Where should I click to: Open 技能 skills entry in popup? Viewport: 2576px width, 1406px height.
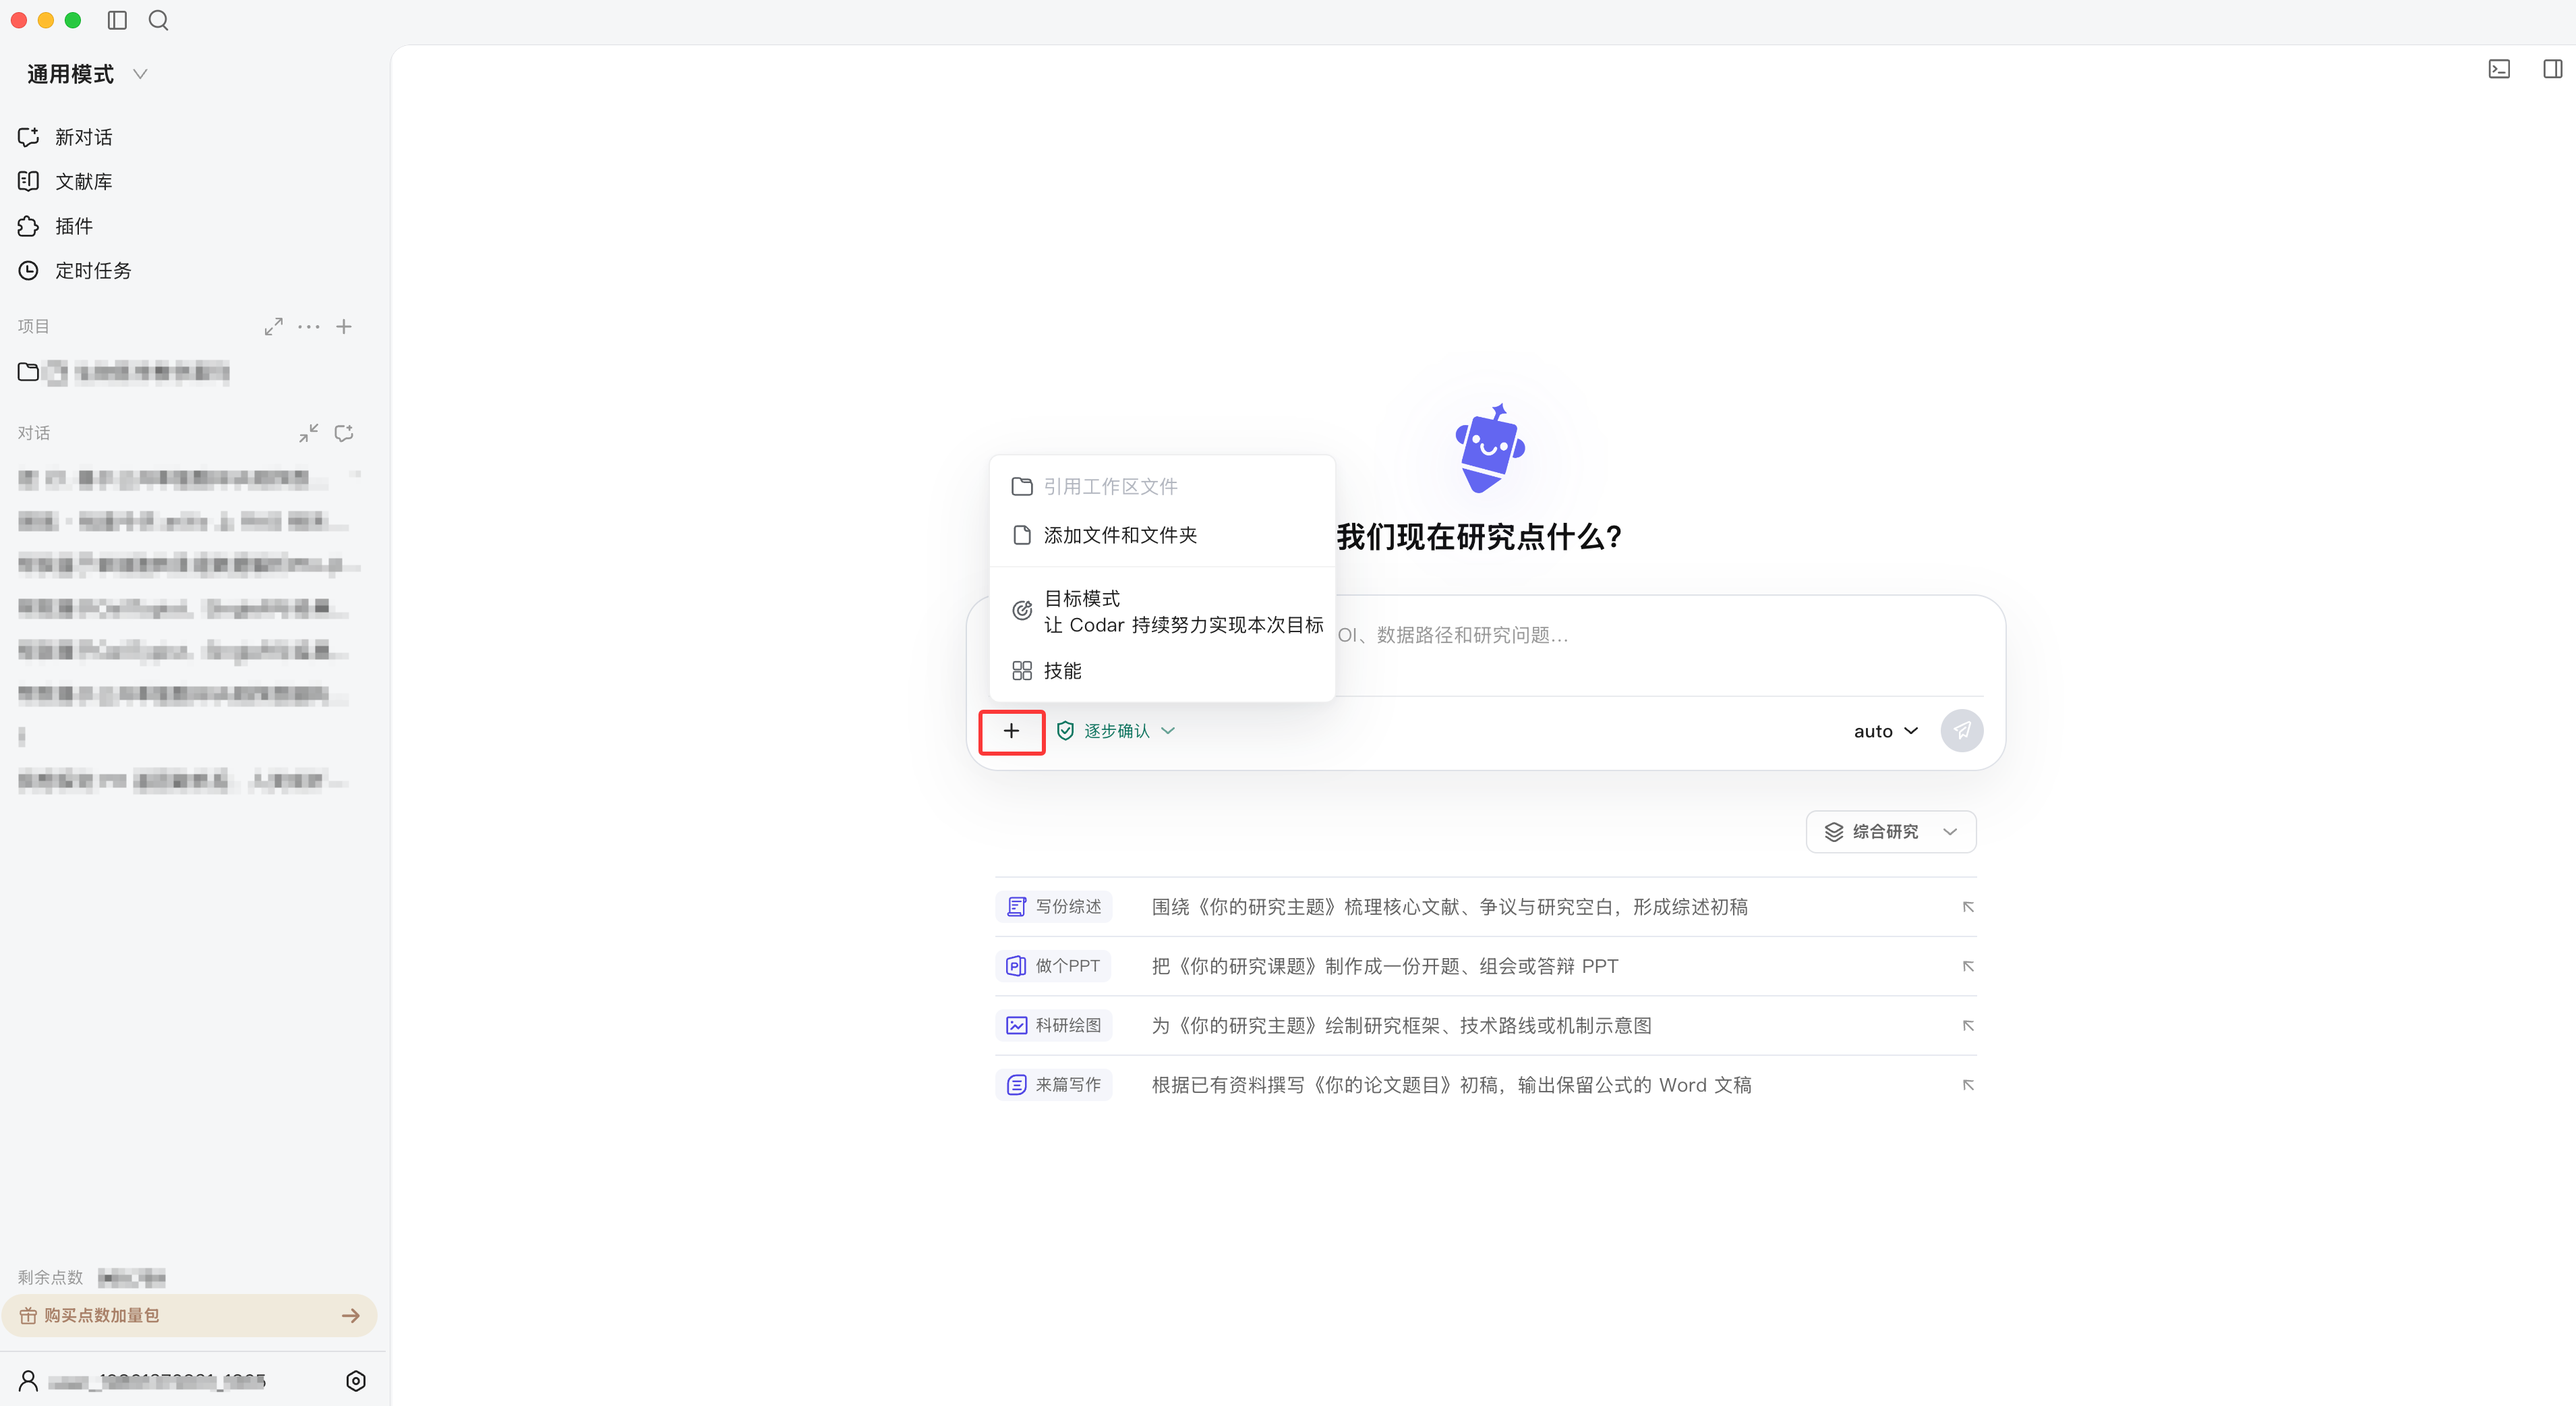click(1162, 671)
